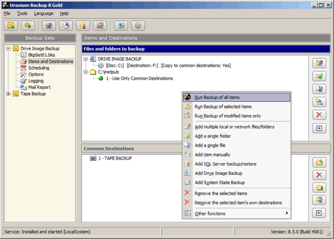This screenshot has height=239, width=334.
Task: Choose Run Backup of selected items
Action: (237, 106)
